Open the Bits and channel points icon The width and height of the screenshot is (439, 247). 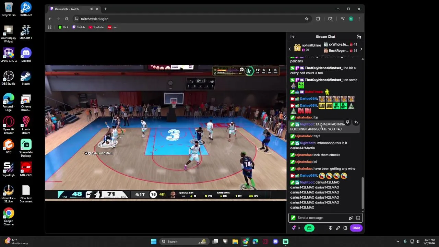296,228
